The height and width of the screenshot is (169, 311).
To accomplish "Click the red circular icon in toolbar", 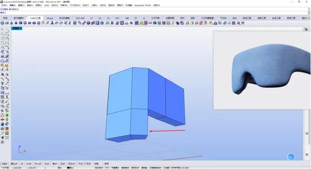I will [201, 23].
